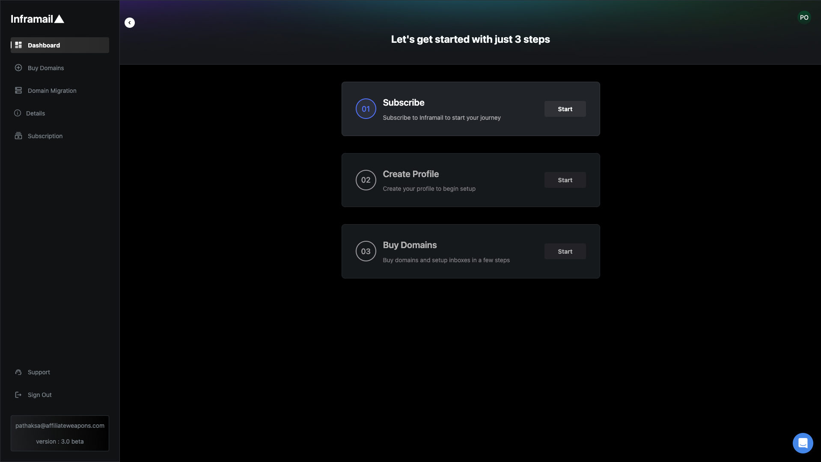
Task: Click the Support headset icon
Action: pos(18,372)
